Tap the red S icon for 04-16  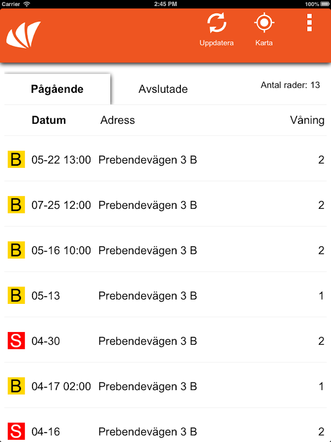[x=16, y=432]
